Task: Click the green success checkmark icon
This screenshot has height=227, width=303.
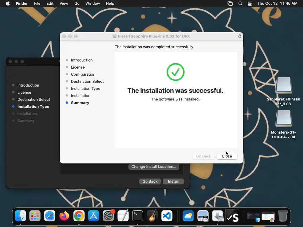Action: click(175, 72)
